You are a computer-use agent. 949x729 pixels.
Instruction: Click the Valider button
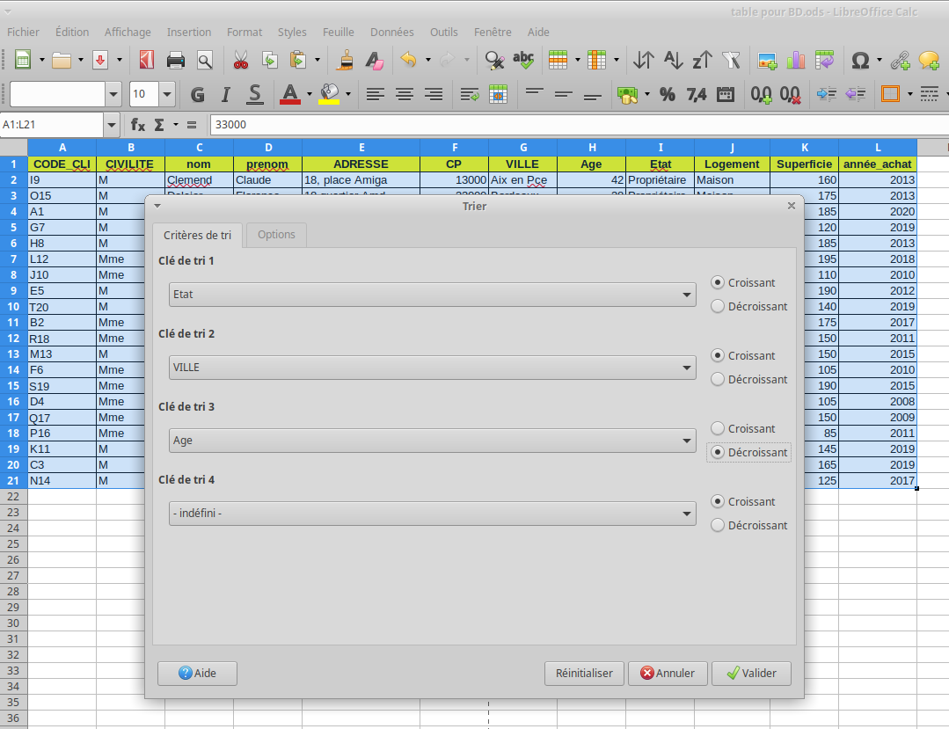pos(751,674)
